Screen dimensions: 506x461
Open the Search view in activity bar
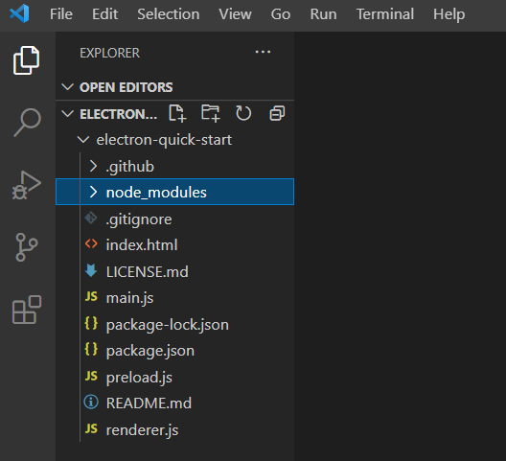tap(27, 123)
